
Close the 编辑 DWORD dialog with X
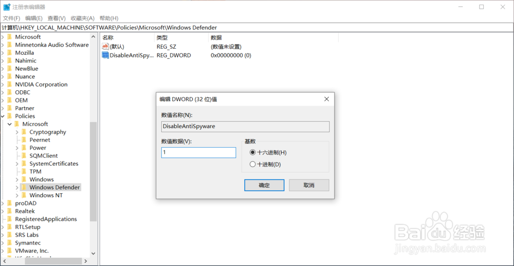(x=326, y=99)
